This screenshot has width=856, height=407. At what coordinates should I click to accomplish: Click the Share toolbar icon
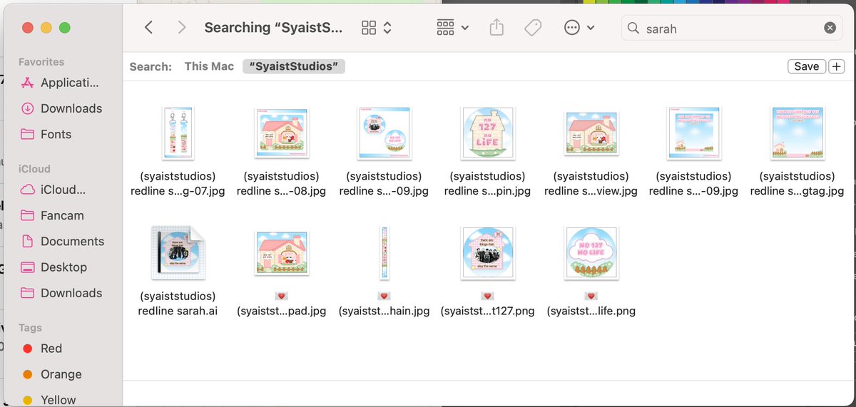pyautogui.click(x=497, y=28)
